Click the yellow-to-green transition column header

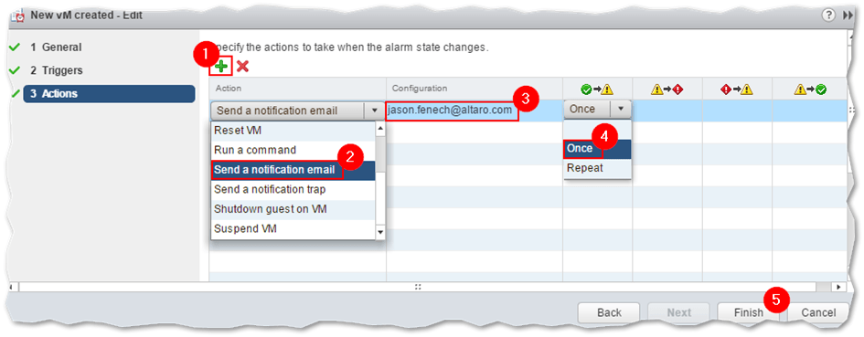pyautogui.click(x=810, y=89)
